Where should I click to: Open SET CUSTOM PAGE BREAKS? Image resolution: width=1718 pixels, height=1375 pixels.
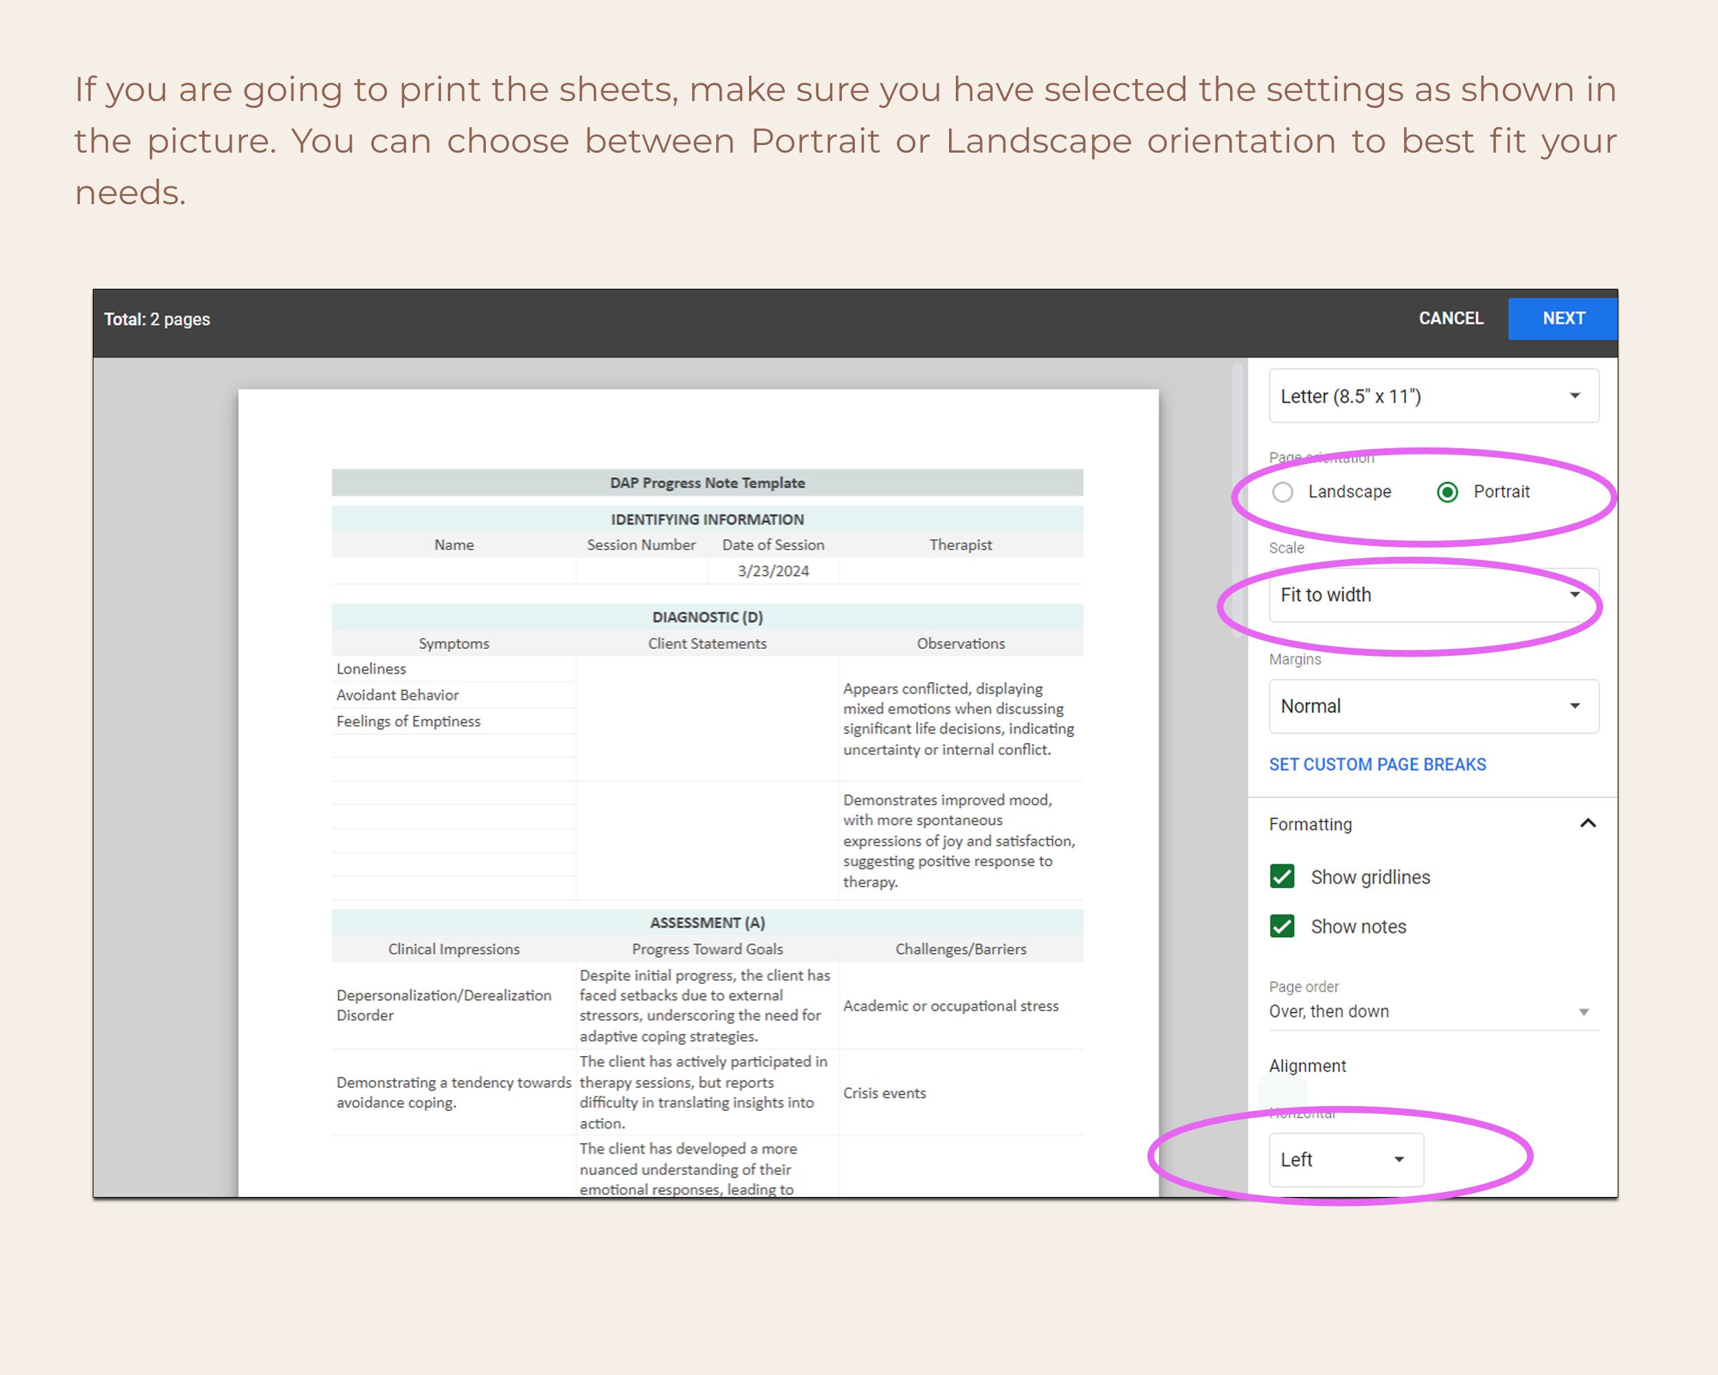click(1378, 764)
